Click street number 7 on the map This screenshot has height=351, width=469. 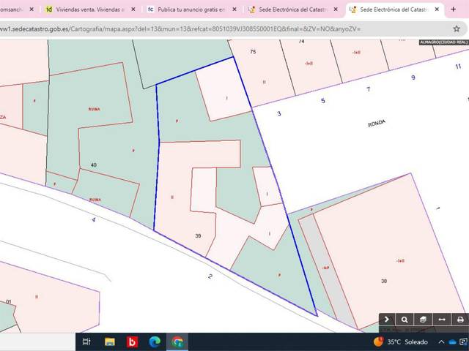click(369, 89)
